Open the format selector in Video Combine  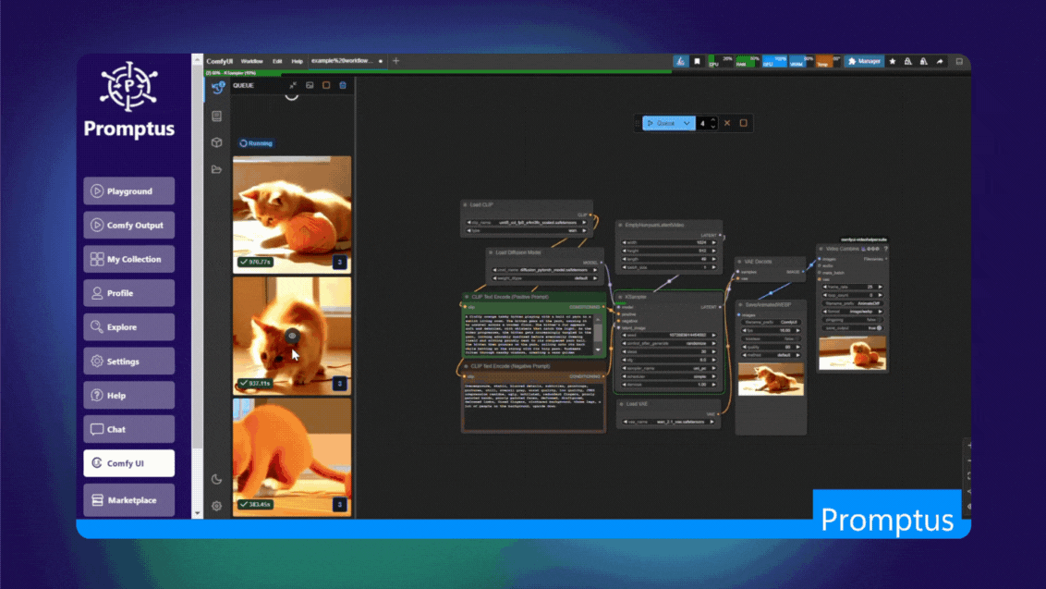click(853, 312)
